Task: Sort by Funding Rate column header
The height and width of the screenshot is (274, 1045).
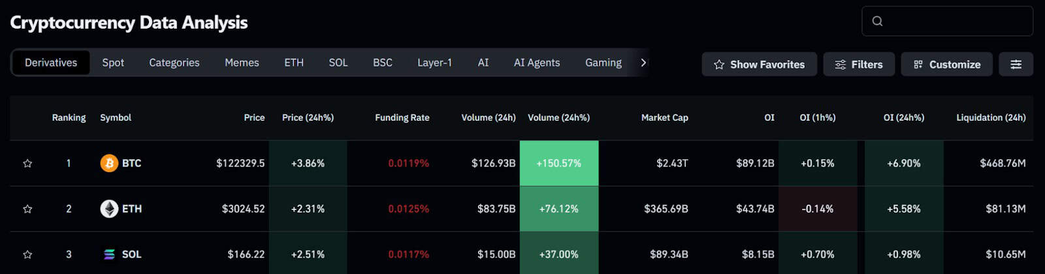Action: pyautogui.click(x=402, y=117)
